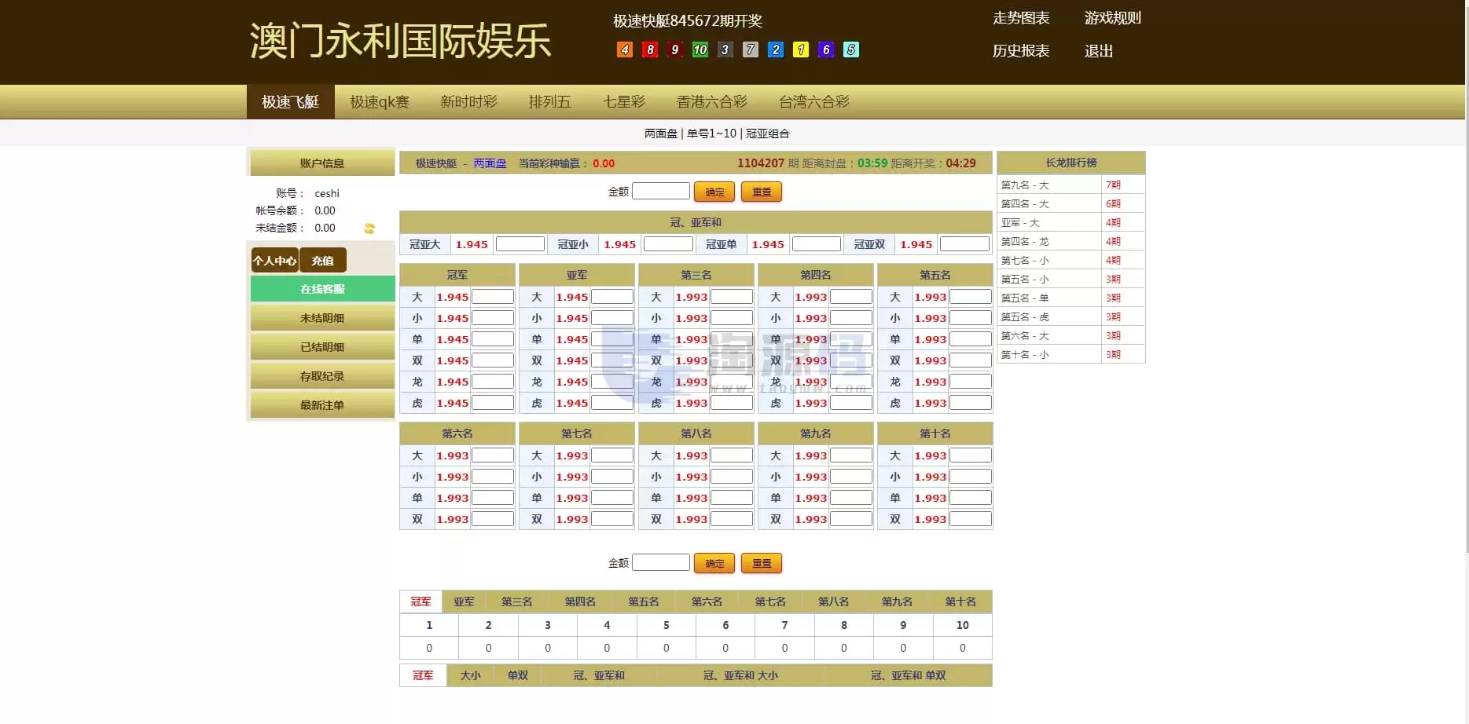Click the orange number 4 result ball

625,49
